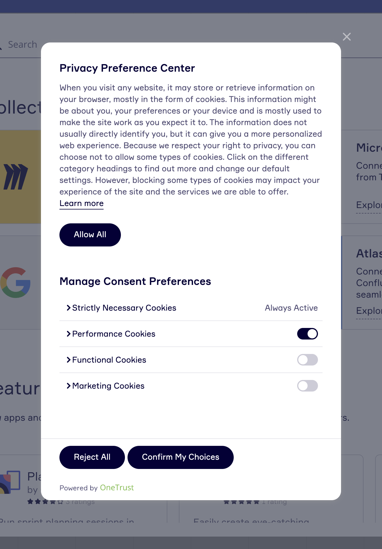The image size is (382, 549).
Task: Confirm My Choices button click
Action: 180,457
